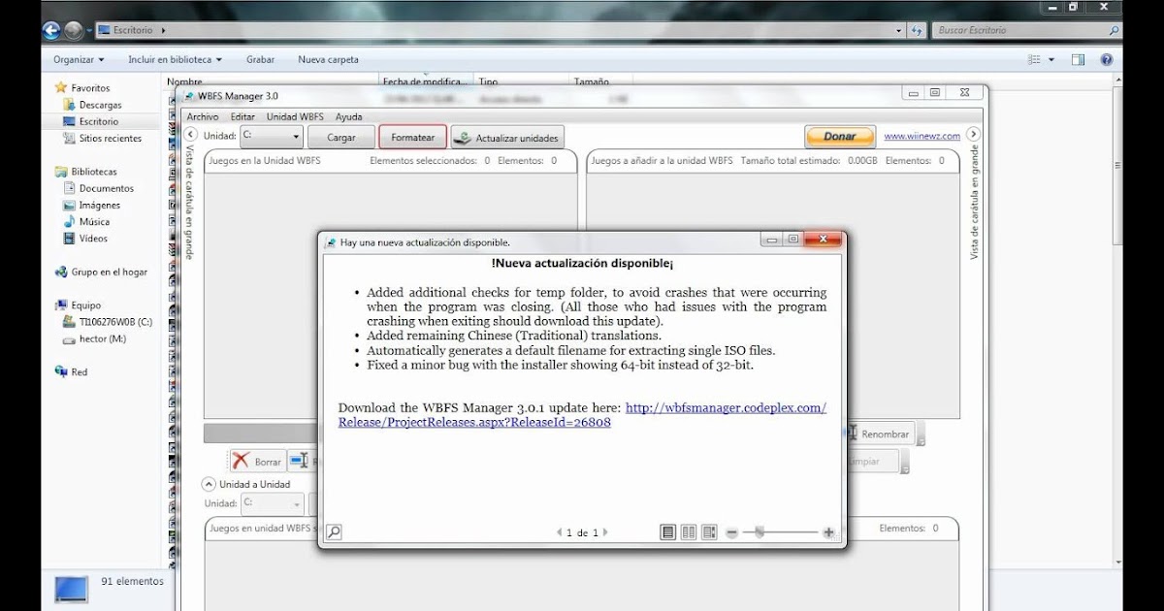Open Incluir en biblioteca dropdown in Explorer
The image size is (1164, 611).
[176, 59]
